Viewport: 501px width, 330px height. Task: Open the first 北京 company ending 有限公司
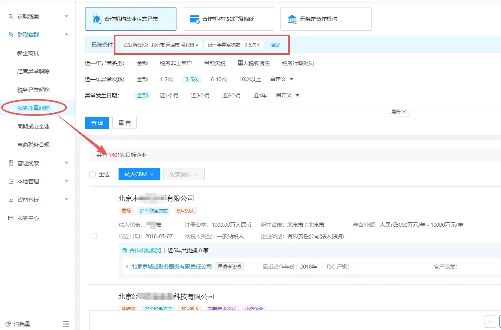(156, 198)
